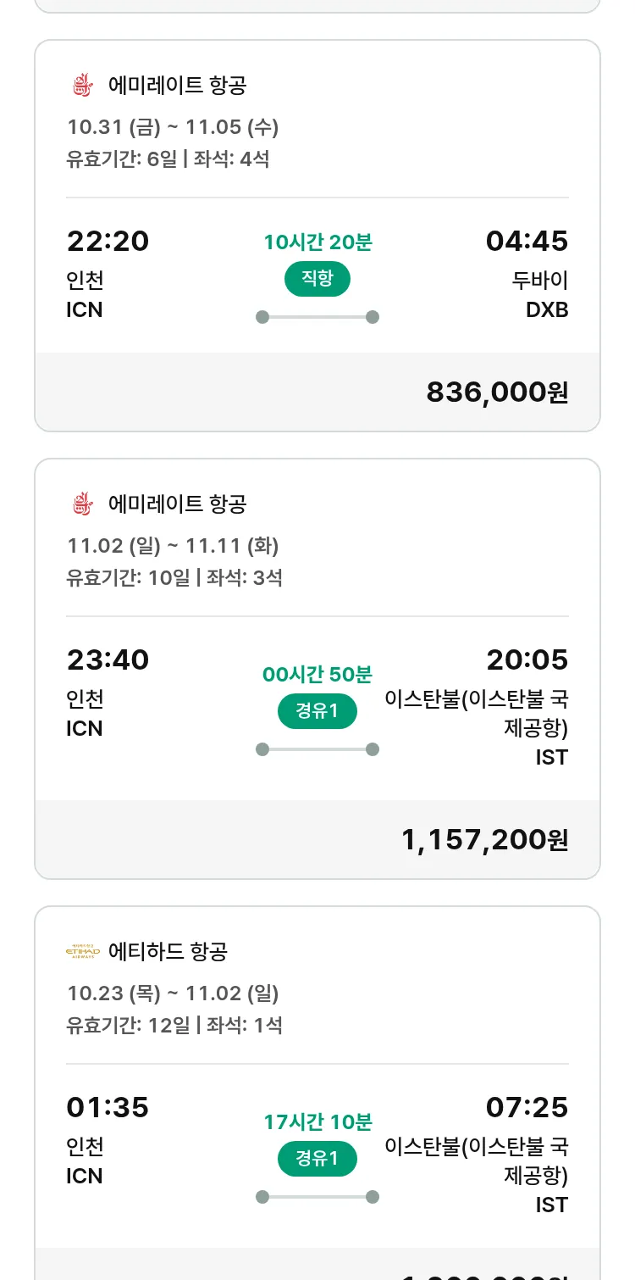Click the Etihad Airways logo icon
635x1280 pixels.
83,951
